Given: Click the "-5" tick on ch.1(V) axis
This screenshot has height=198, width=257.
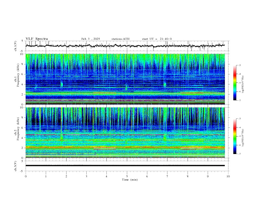Looking at the screenshot, I should point(22,51).
